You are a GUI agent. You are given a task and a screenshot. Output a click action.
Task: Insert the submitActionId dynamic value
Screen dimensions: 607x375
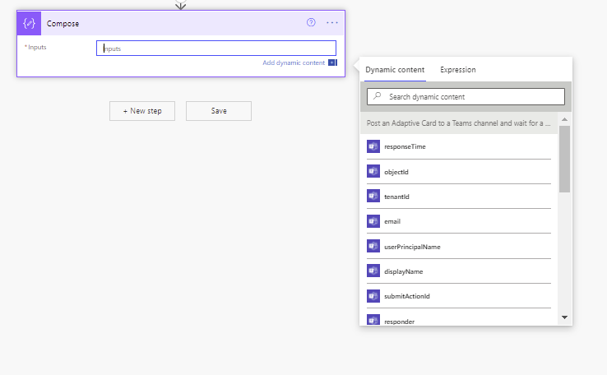459,296
